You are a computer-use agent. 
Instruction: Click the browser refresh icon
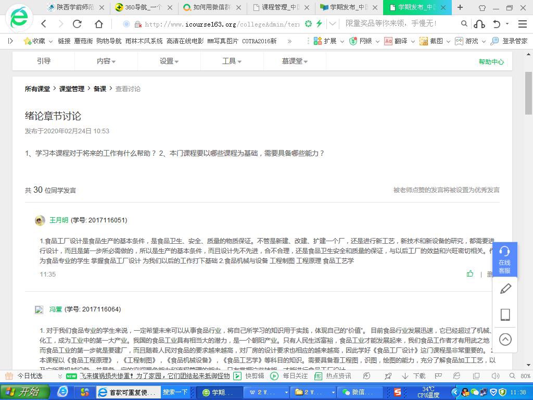click(77, 24)
